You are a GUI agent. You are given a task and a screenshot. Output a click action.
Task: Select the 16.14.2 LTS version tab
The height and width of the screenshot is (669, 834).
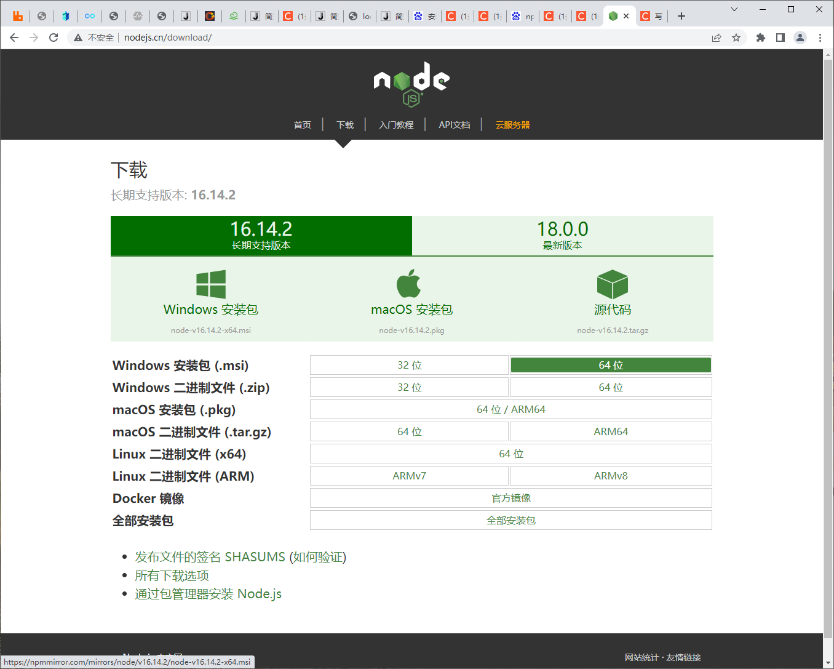click(261, 236)
